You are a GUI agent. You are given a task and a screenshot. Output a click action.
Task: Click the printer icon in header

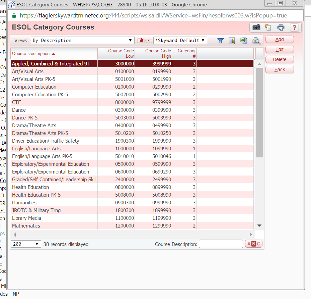[281, 27]
